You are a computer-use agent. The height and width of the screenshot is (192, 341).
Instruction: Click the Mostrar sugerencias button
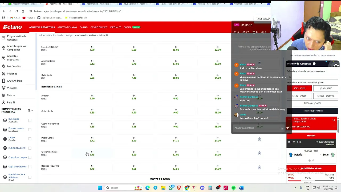click(312, 111)
